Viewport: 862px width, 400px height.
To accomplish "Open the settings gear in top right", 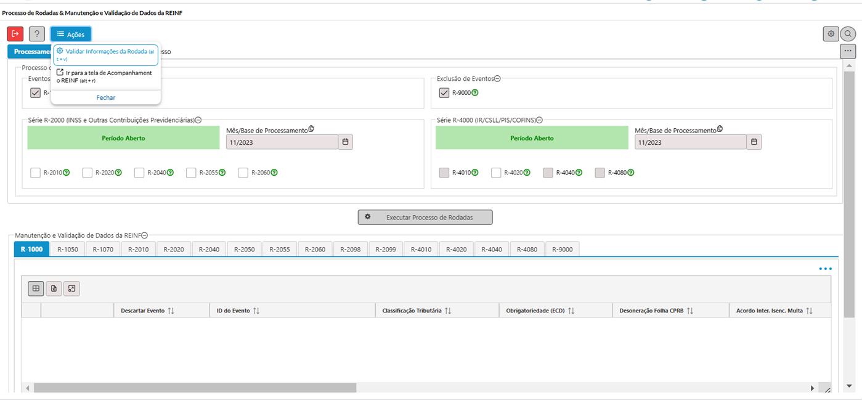I will (x=831, y=34).
